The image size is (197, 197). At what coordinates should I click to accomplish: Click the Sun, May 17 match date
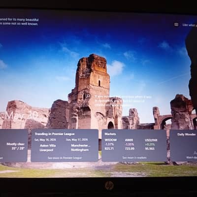[x=77, y=140]
